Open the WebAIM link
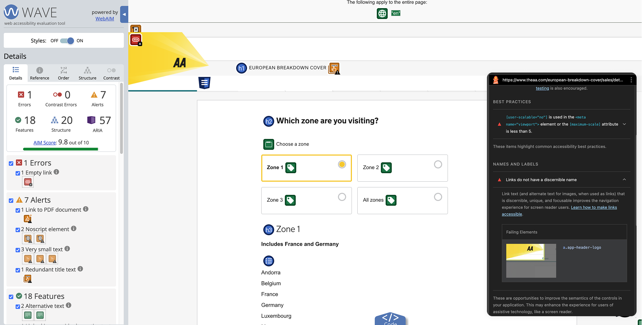 (105, 19)
